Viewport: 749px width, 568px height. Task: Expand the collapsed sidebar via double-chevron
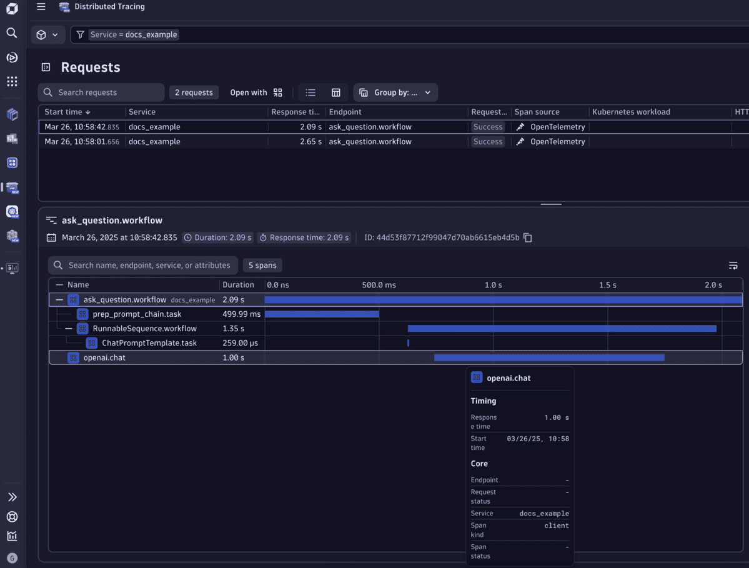point(11,496)
